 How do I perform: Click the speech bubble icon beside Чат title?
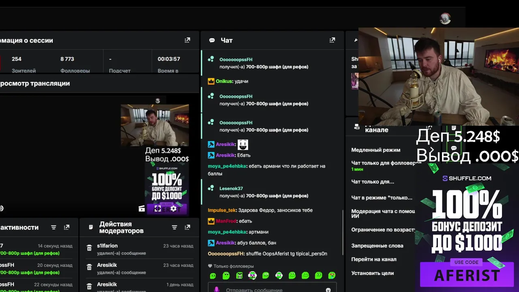[212, 40]
